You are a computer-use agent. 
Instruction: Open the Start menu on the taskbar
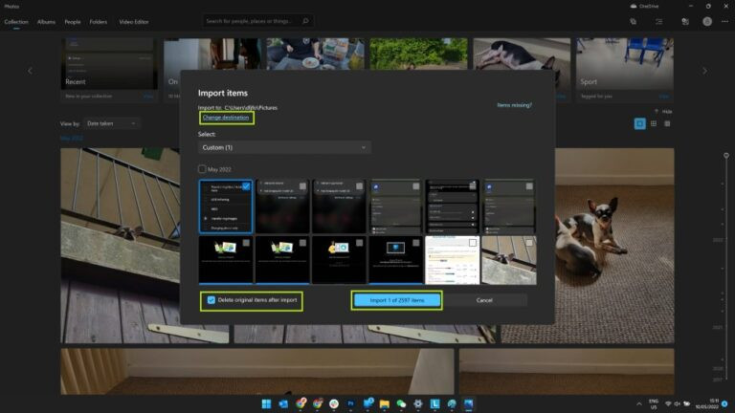[x=266, y=403]
